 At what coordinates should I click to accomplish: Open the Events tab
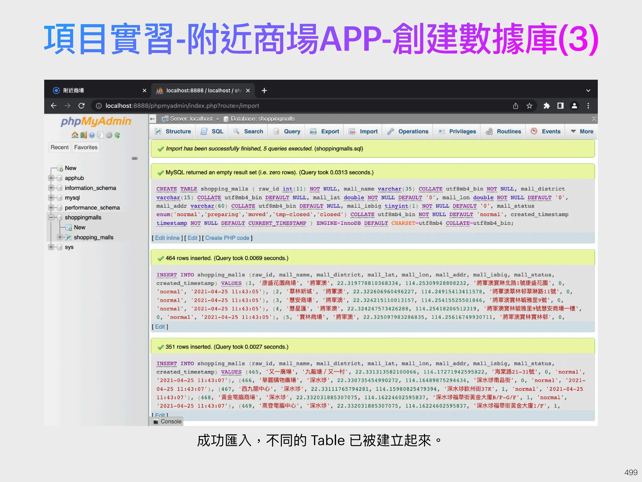pyautogui.click(x=546, y=131)
